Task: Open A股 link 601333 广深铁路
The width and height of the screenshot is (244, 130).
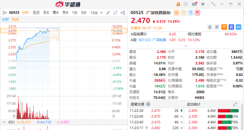Action: pos(152,40)
